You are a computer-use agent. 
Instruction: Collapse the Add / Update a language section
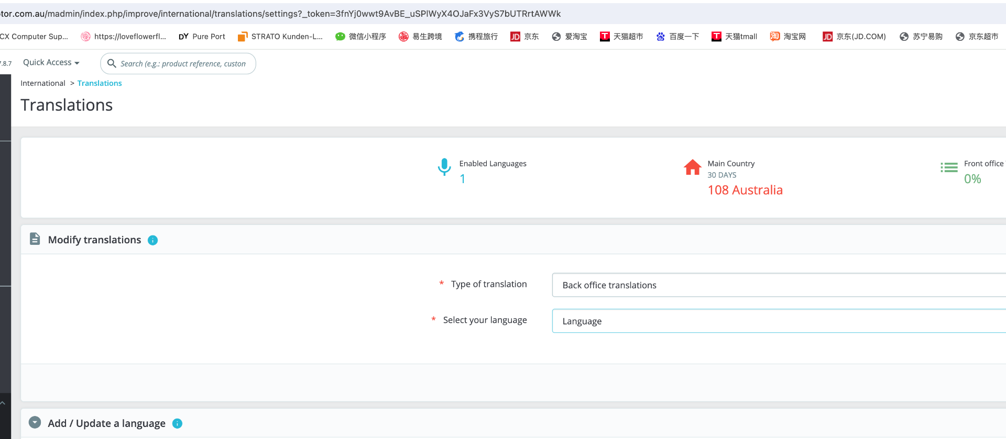[35, 422]
